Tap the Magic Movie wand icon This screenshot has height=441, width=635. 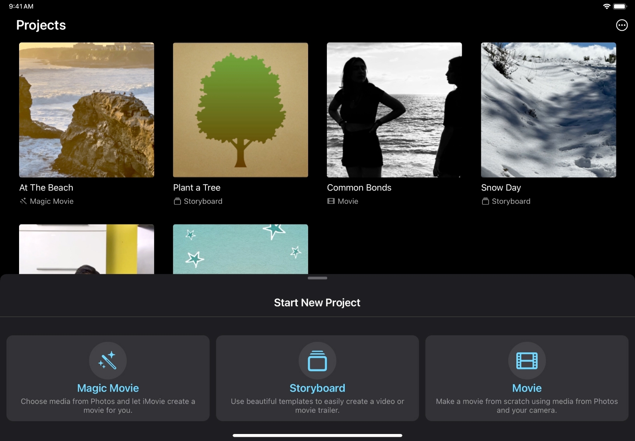(x=108, y=360)
